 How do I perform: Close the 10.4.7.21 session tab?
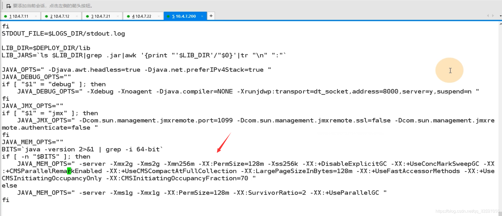118,16
